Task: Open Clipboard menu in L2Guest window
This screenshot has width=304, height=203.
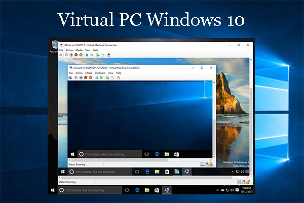Action: (100, 73)
